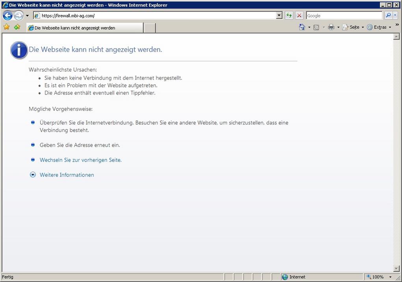Click the Home page icon
Image resolution: width=402 pixels, height=282 pixels.
pyautogui.click(x=302, y=27)
